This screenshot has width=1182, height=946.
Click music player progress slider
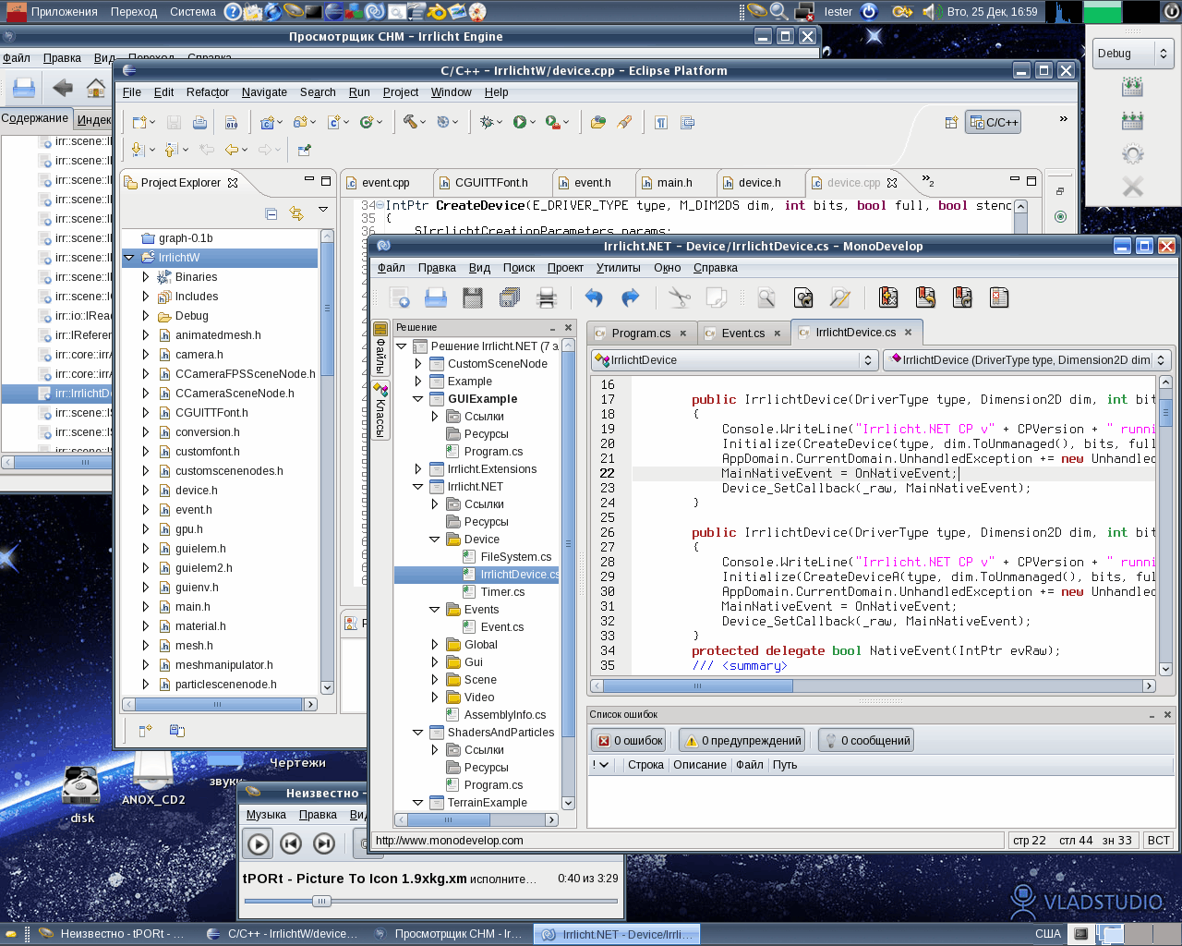pos(430,901)
